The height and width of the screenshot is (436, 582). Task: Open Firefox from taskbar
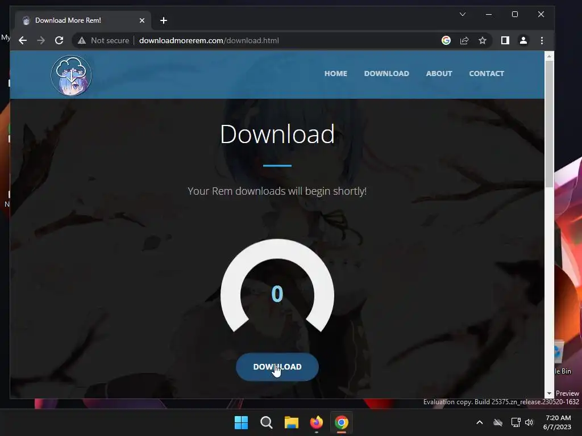316,422
